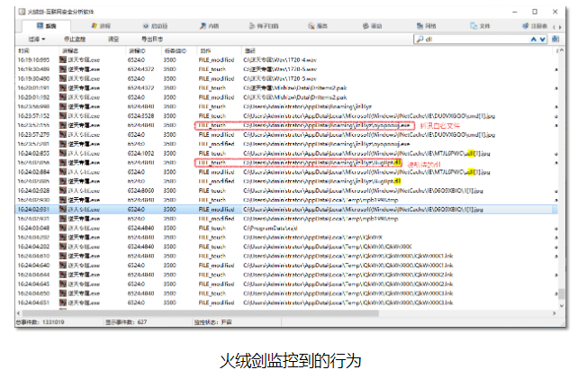Click the vertical scrollbar thumb
Image resolution: width=587 pixels, height=388 pixels.
click(x=562, y=293)
